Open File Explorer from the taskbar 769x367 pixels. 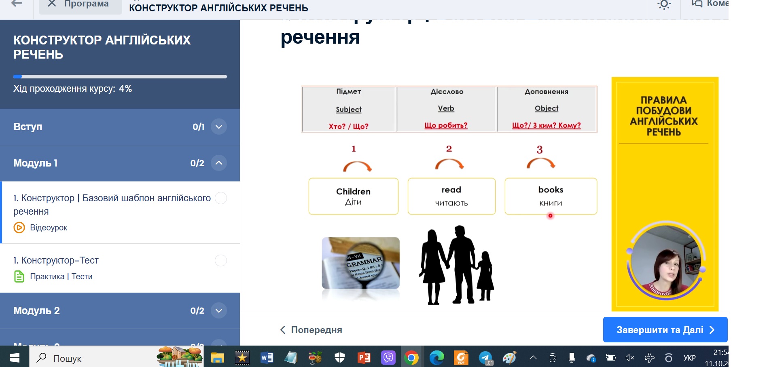click(x=217, y=358)
